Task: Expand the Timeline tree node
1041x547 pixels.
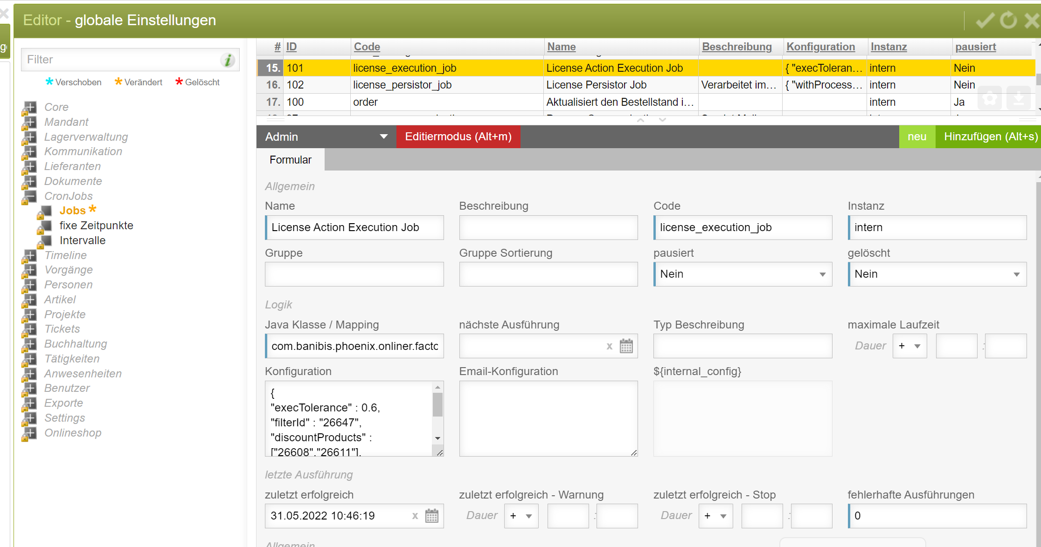Action: [x=29, y=256]
